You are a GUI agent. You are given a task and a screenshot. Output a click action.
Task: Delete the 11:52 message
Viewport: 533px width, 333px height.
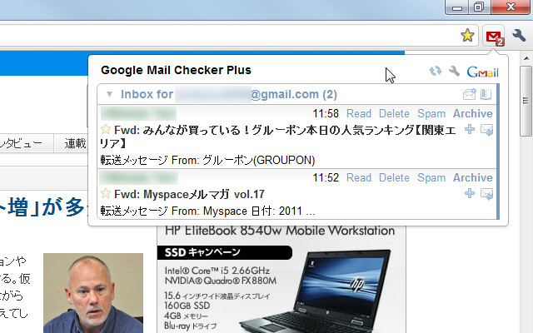point(394,177)
